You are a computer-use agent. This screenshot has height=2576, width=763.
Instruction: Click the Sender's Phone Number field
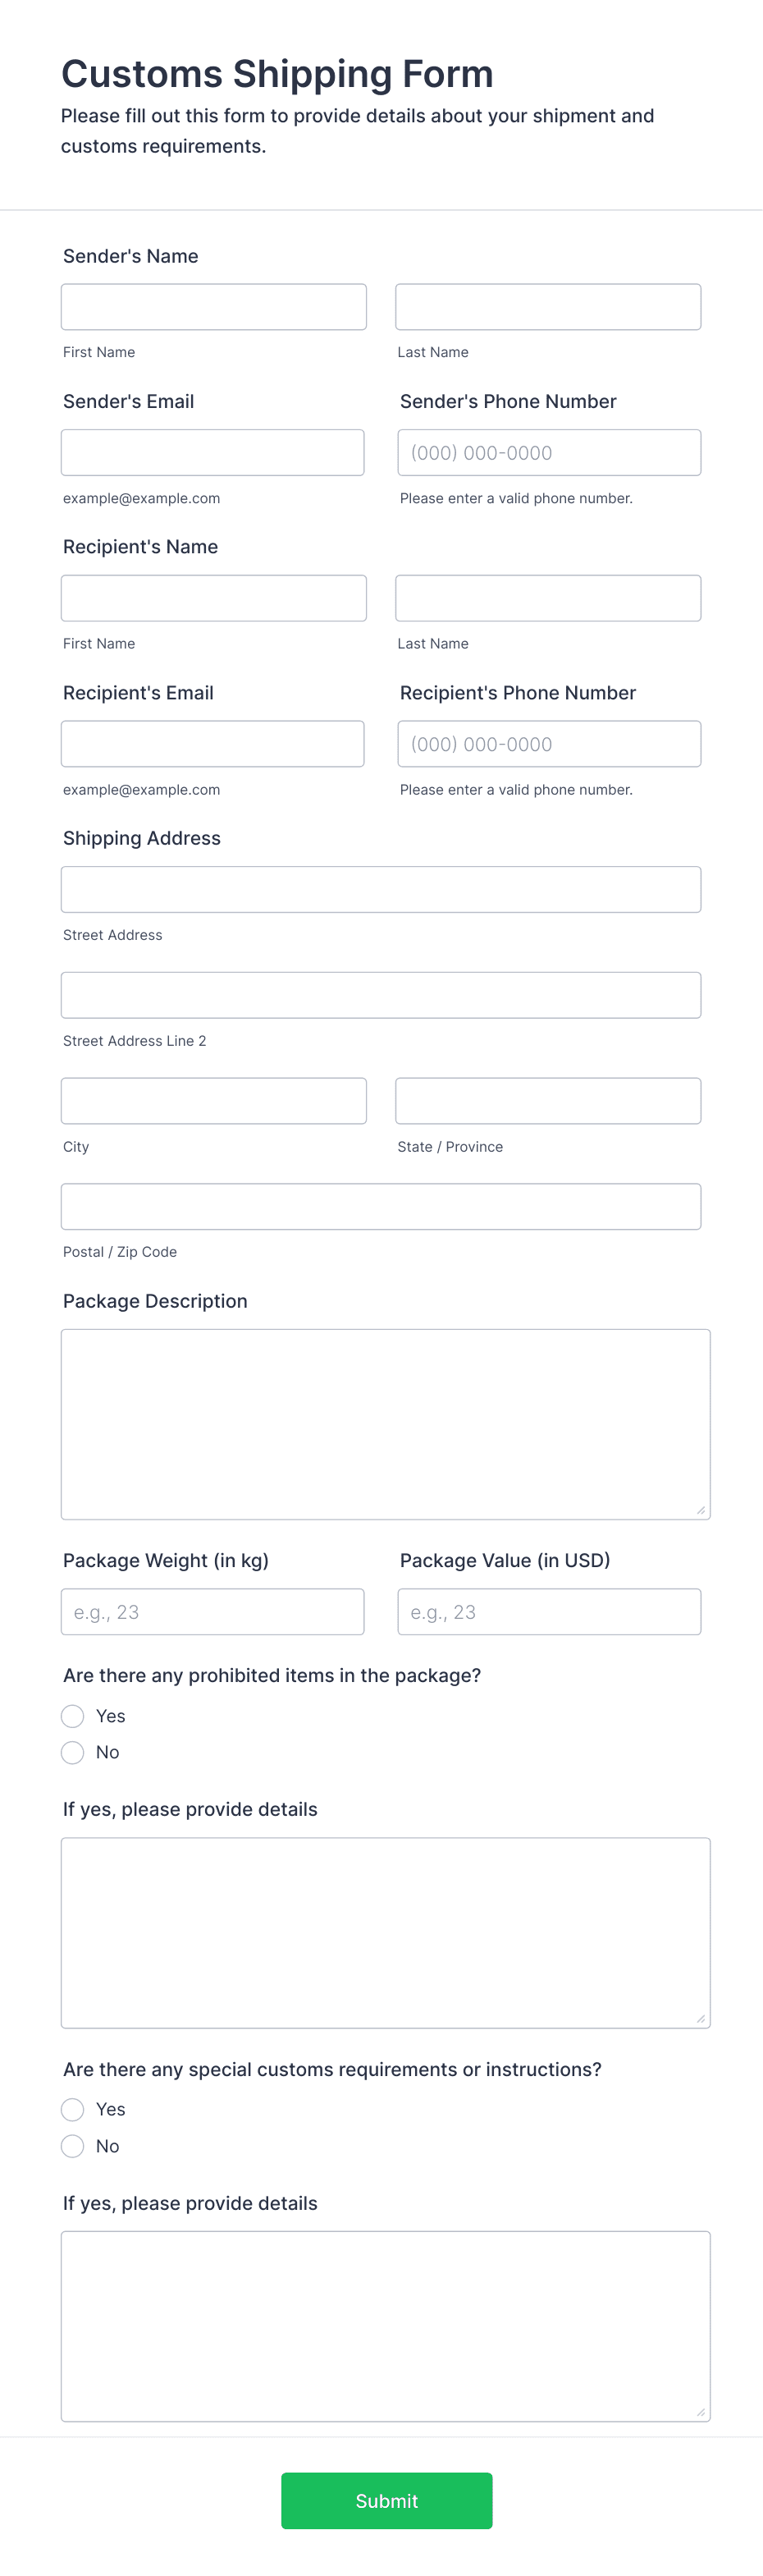point(548,451)
